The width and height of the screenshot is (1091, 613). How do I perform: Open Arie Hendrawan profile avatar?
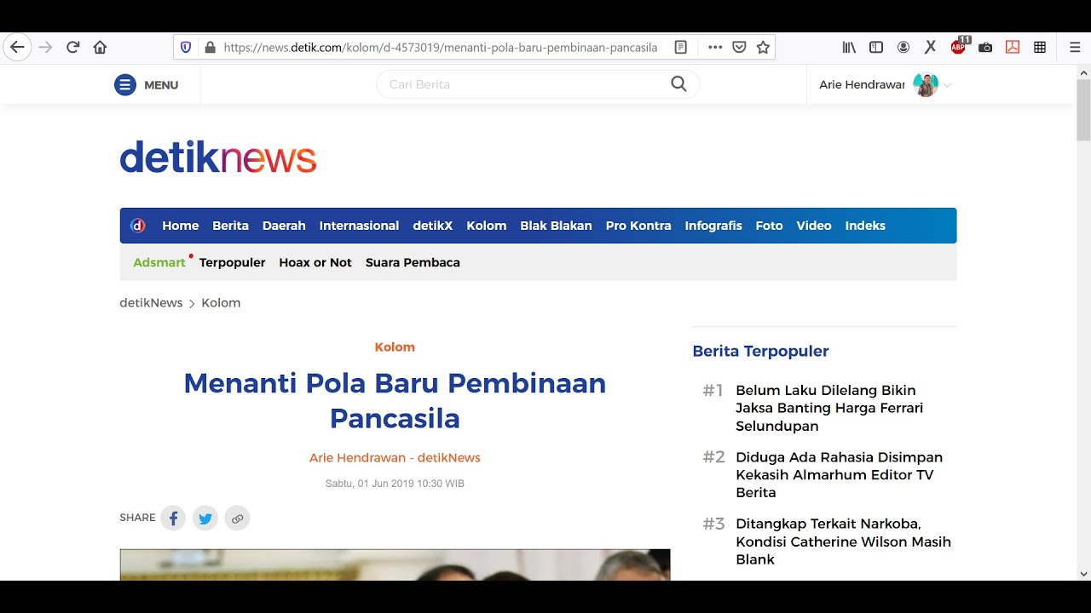pyautogui.click(x=925, y=84)
